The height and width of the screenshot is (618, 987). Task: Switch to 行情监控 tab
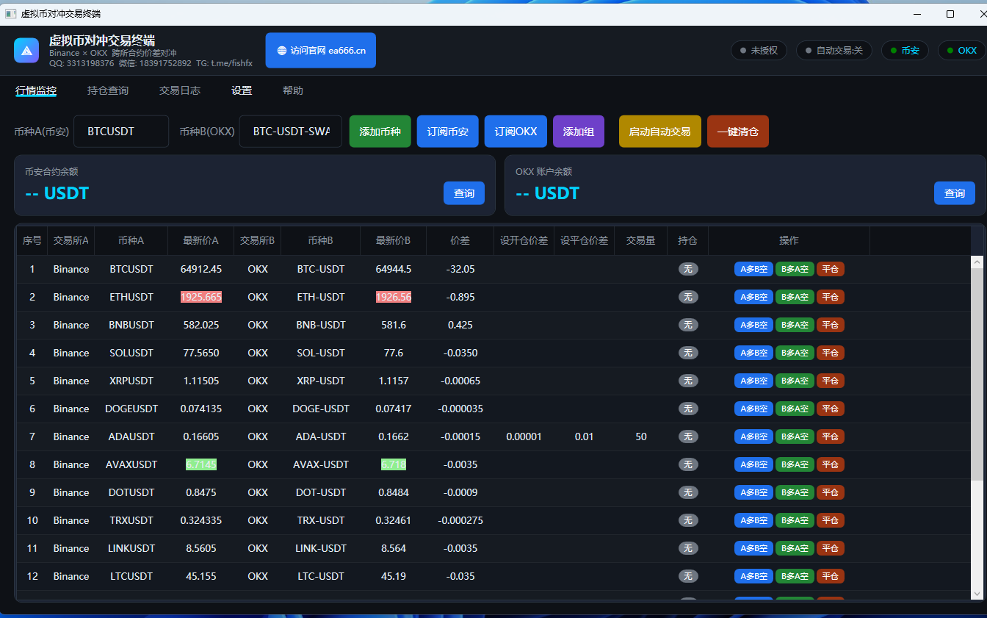click(36, 91)
